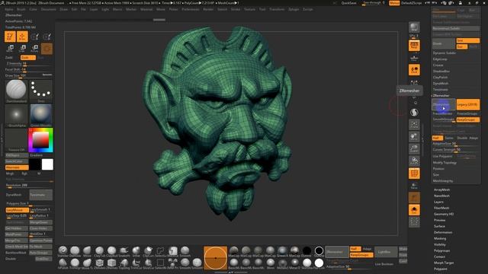Toggle Legacy (2018) in the ZRemesher panel
488x274 pixels.
(468, 105)
